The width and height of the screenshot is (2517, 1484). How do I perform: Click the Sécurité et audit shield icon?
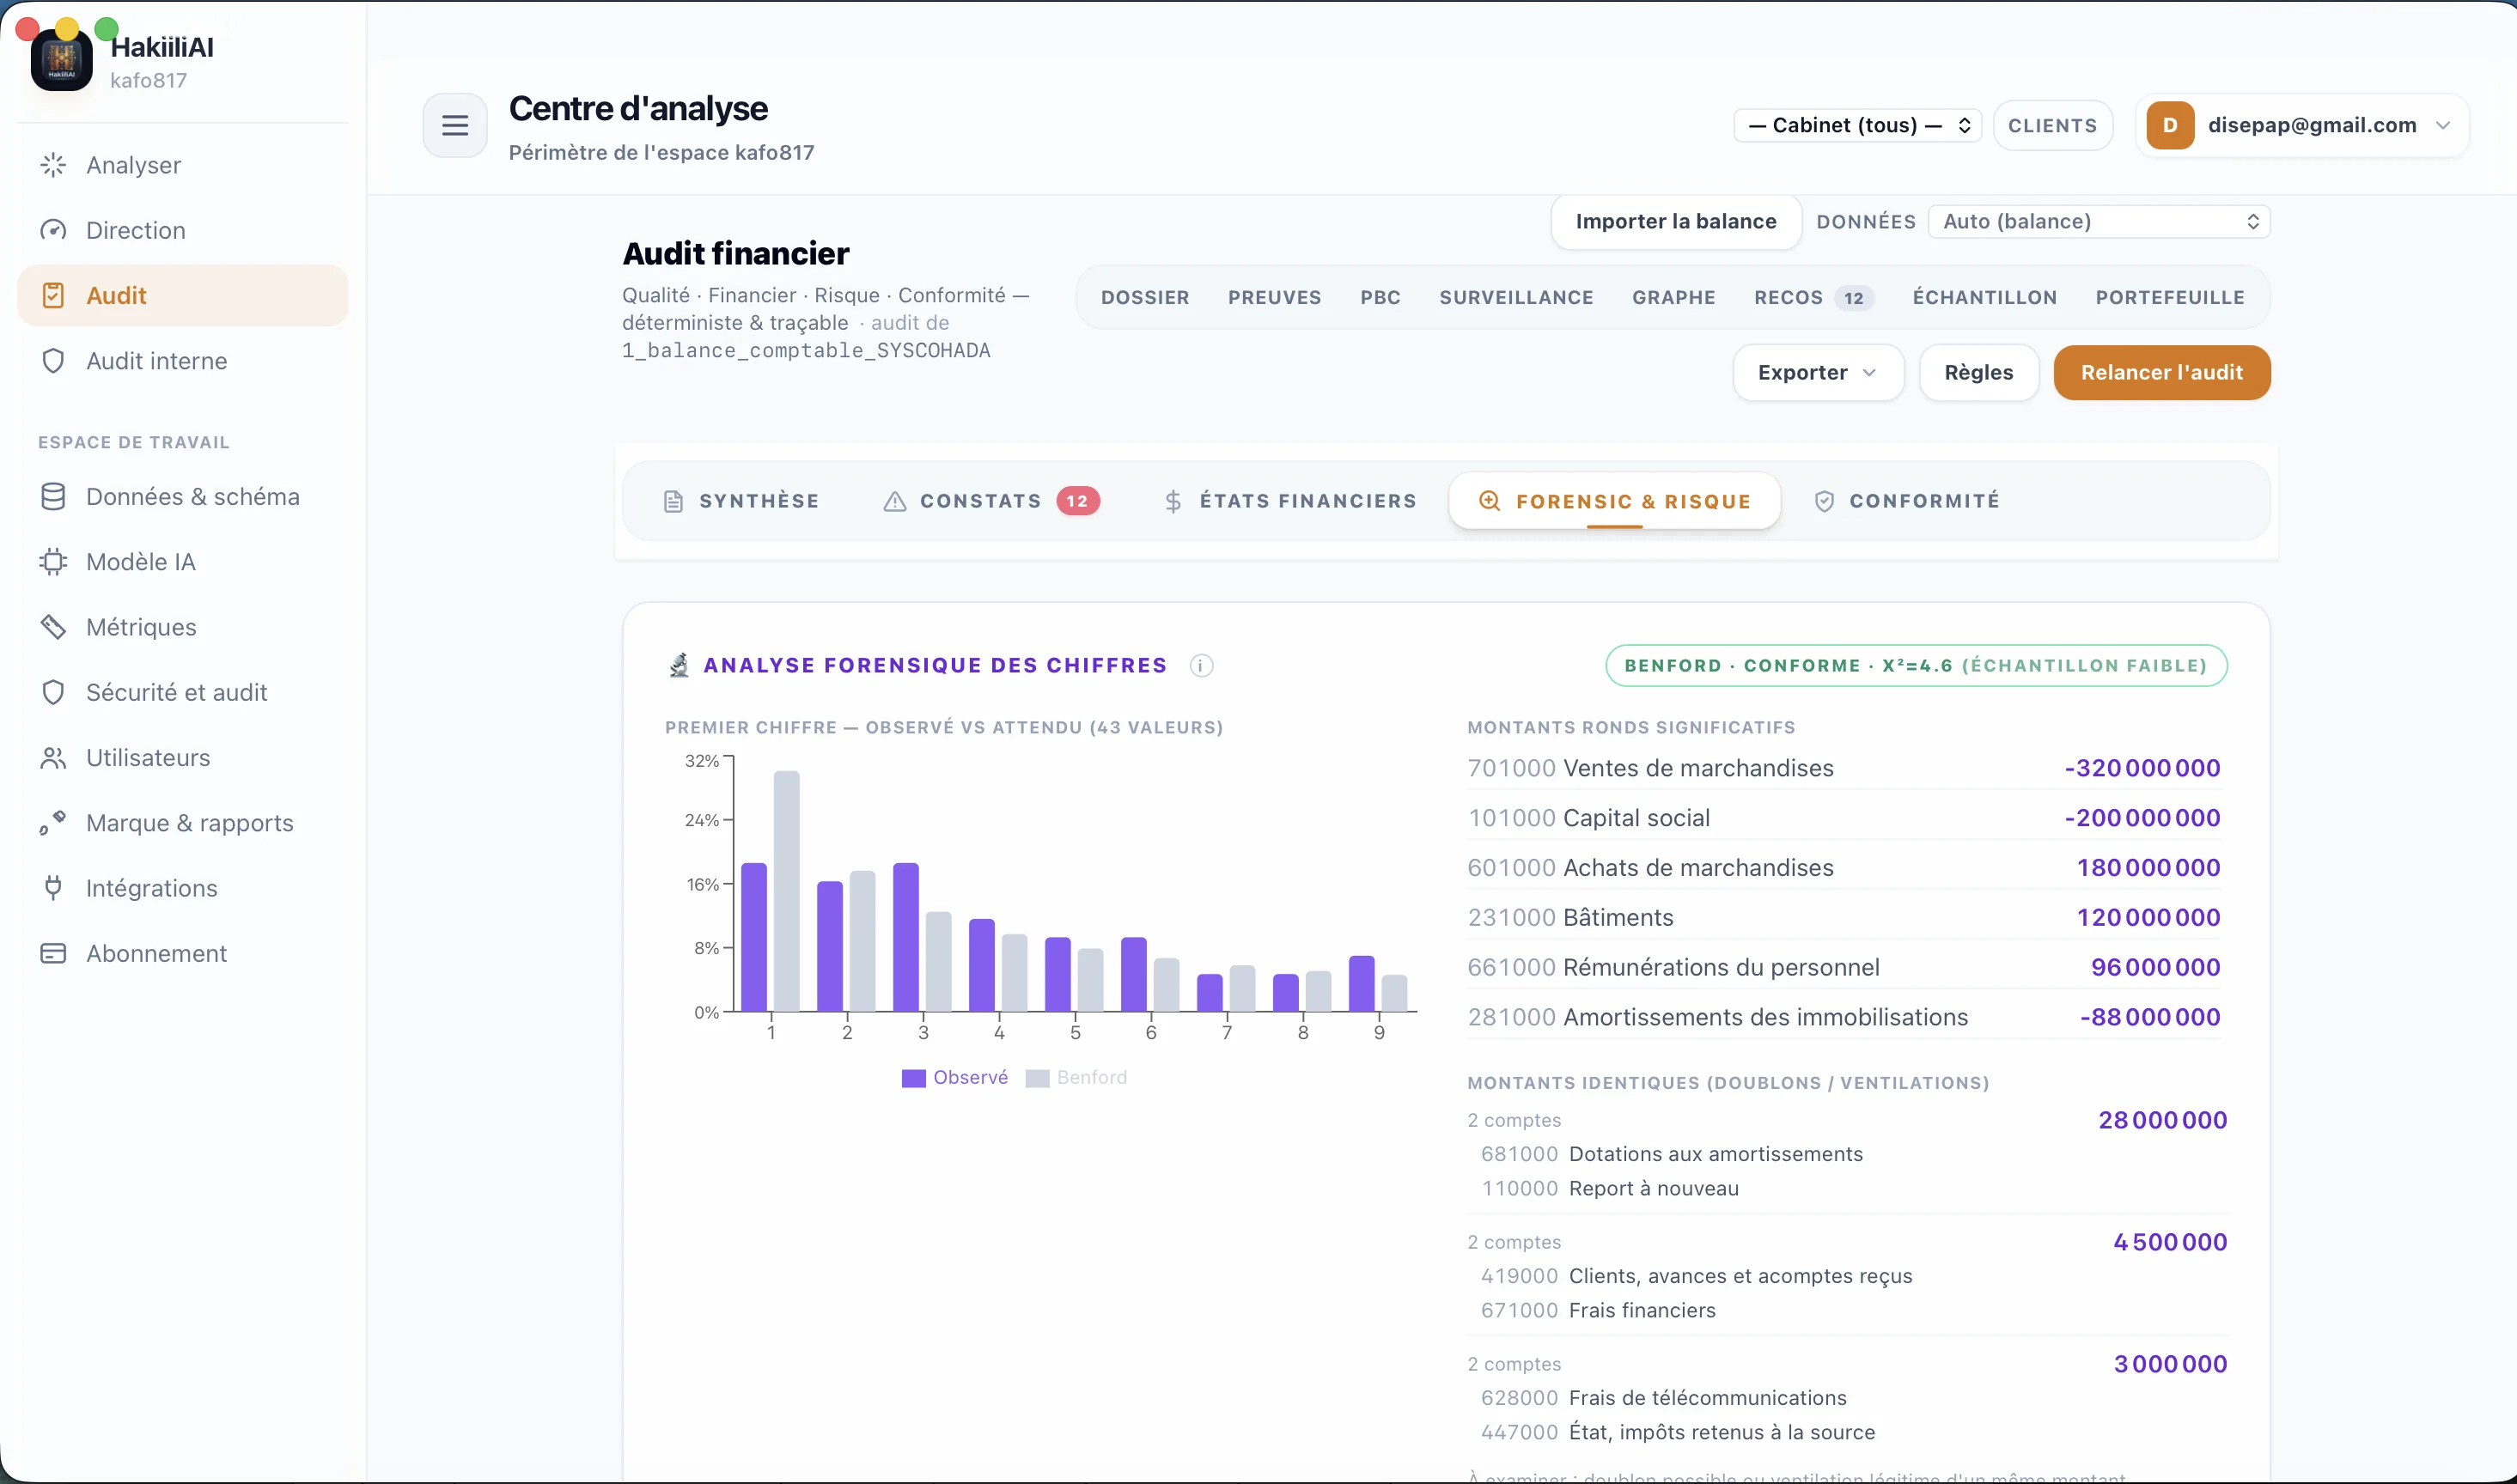53,692
